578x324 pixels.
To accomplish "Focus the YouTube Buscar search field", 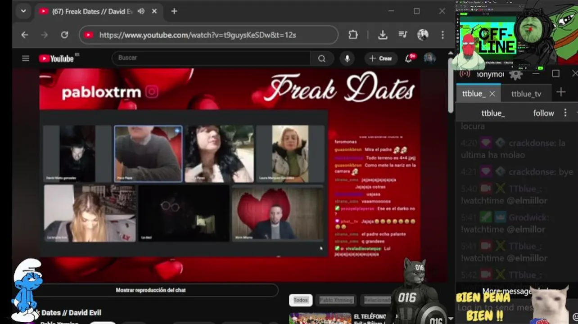I will (x=211, y=58).
